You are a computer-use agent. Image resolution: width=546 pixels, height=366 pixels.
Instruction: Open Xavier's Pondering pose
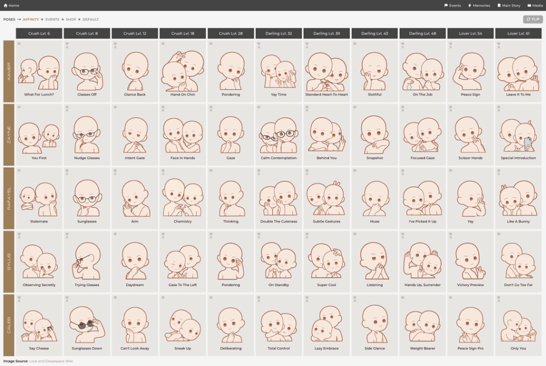point(231,71)
